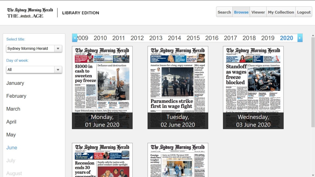Open the 'Recession ends 30 years' edition thumbnail
The image size is (315, 177).
click(x=102, y=160)
